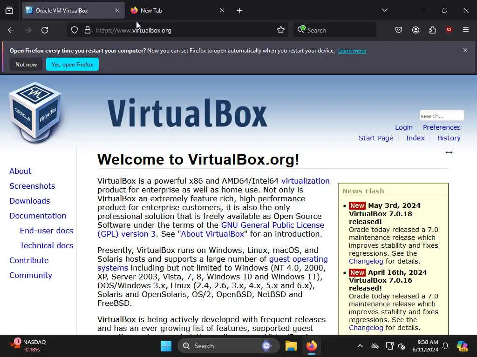Image resolution: width=477 pixels, height=357 pixels.
Task: Open Save to Pocket icon
Action: click(399, 30)
